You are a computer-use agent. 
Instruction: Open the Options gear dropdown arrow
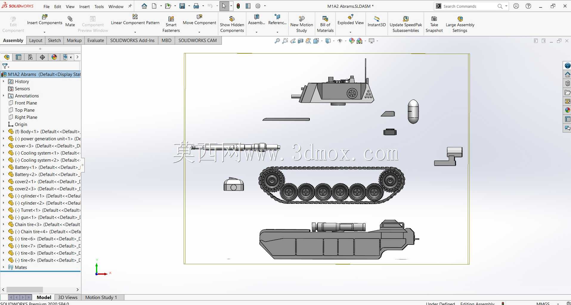pos(265,6)
